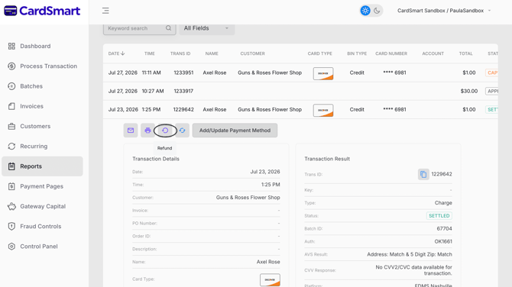Sort by the TRANS ID column header
Viewport: 512px width, 287px height.
click(x=180, y=53)
